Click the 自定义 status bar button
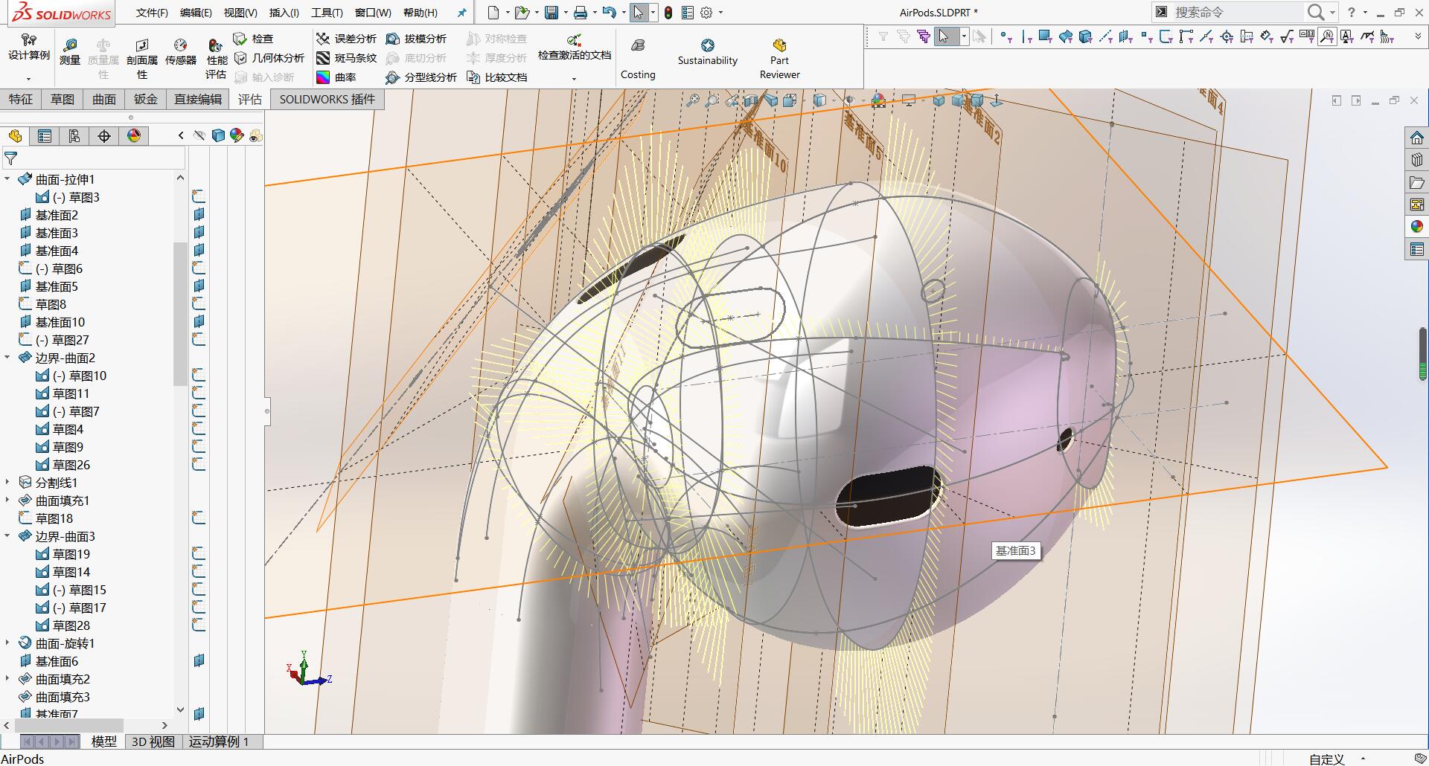Screen dimensions: 1429x766 click(x=1327, y=759)
